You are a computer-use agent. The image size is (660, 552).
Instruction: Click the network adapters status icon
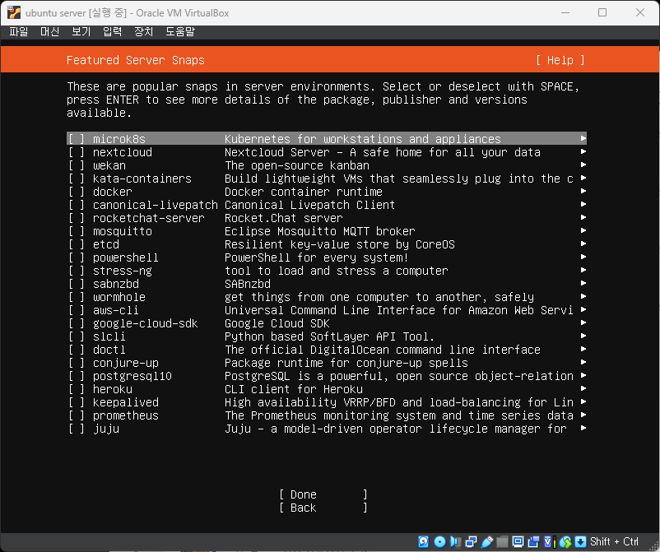click(471, 541)
